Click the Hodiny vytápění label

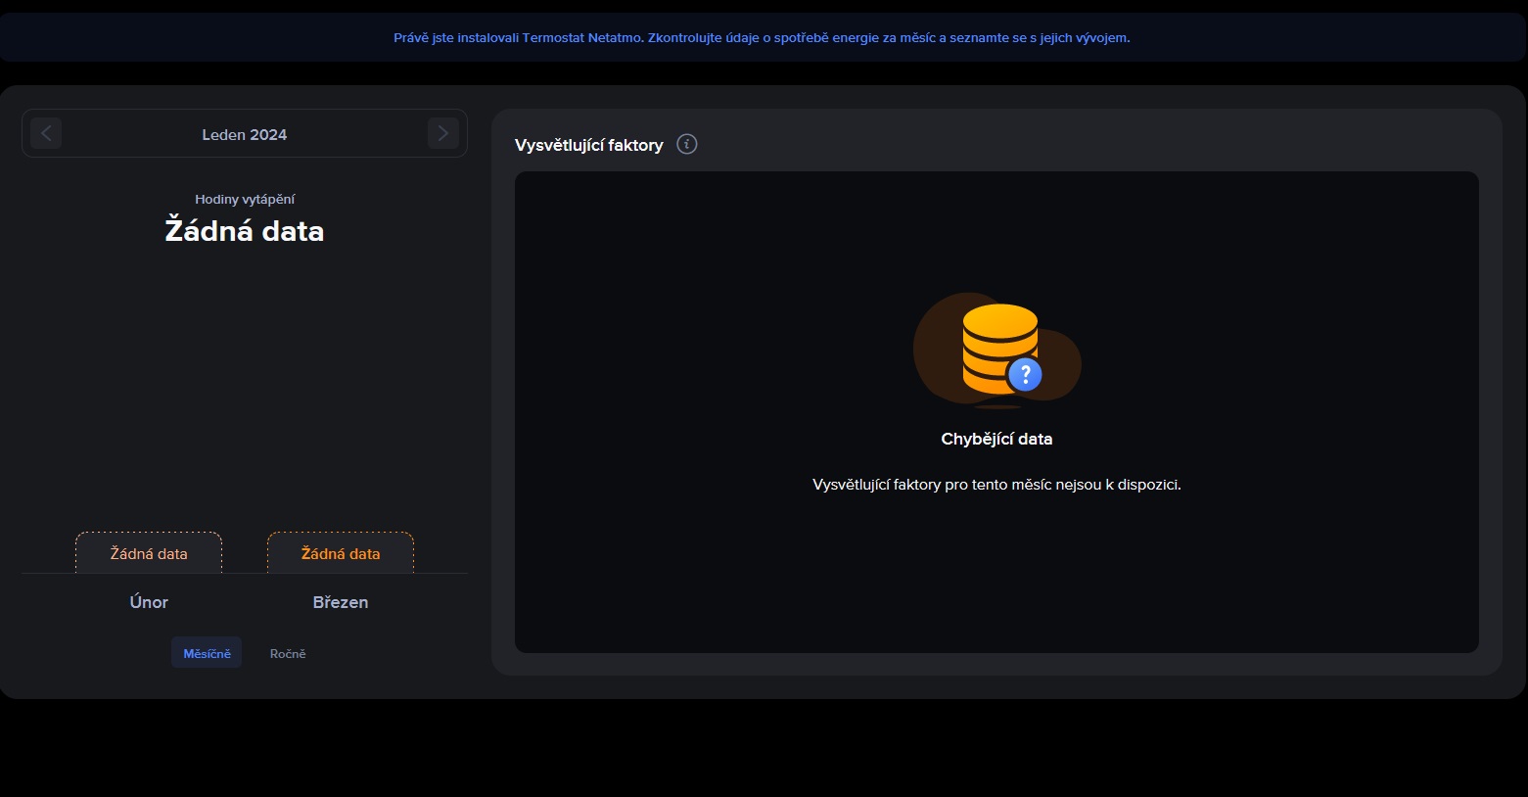click(x=244, y=199)
